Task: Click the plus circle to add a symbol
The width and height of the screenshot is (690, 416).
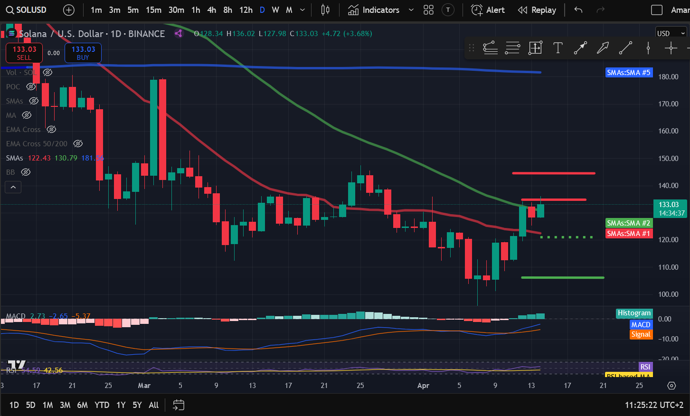Action: click(69, 10)
